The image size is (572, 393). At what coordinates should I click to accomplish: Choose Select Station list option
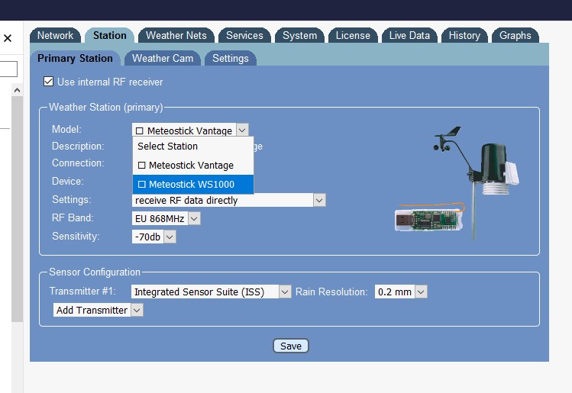[193, 147]
